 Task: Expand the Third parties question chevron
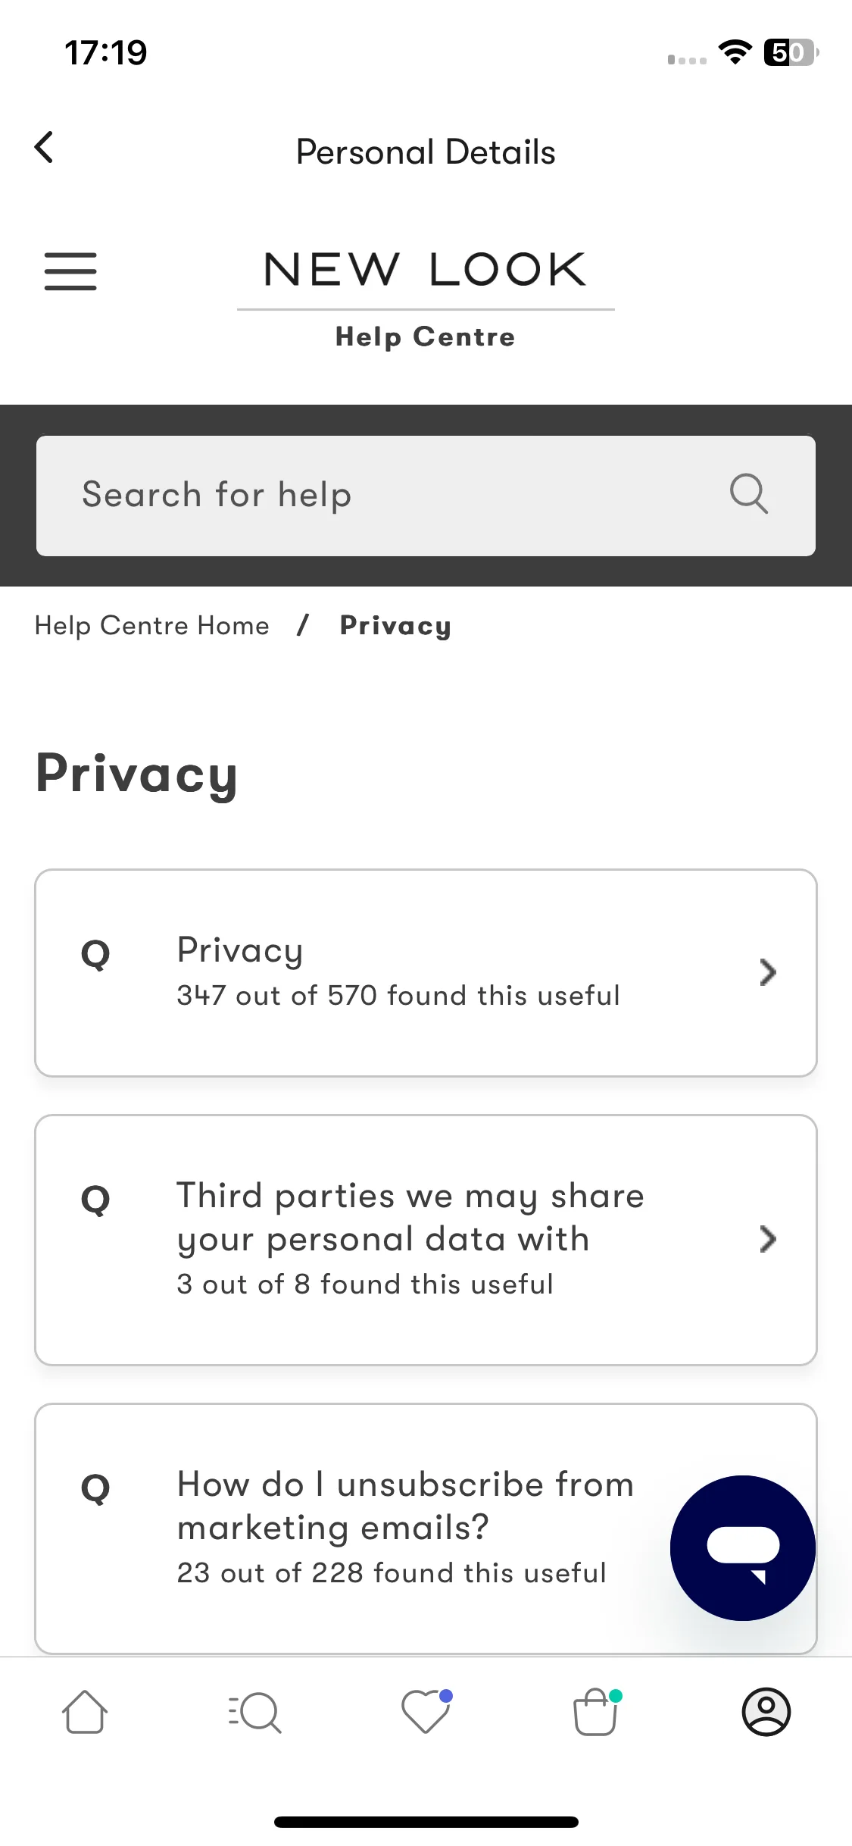click(768, 1239)
